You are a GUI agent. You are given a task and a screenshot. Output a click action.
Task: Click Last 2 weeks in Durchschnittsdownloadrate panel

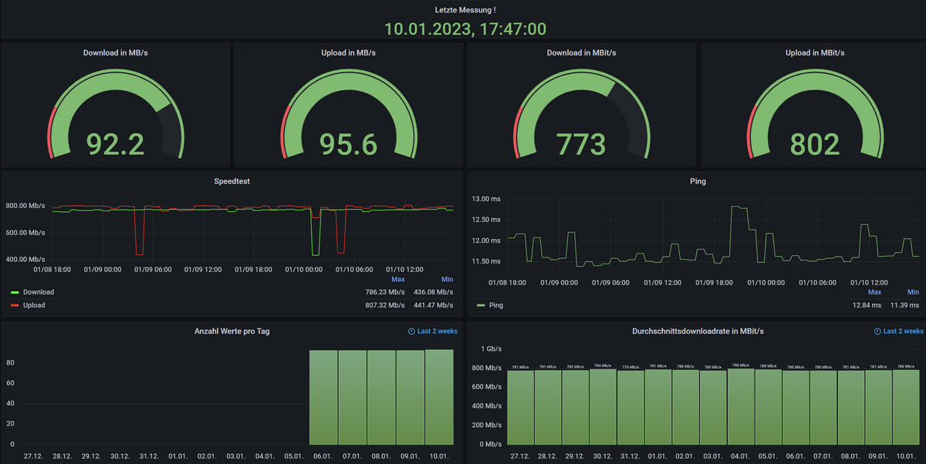pos(904,331)
